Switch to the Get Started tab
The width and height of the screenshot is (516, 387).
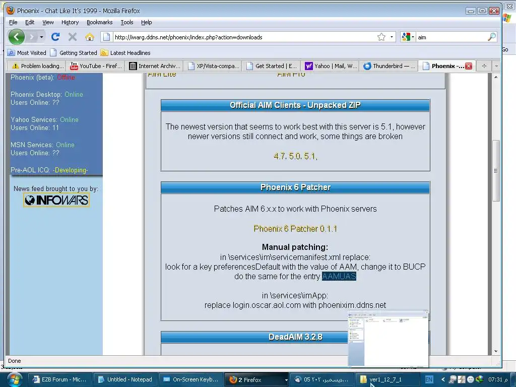coord(272,66)
